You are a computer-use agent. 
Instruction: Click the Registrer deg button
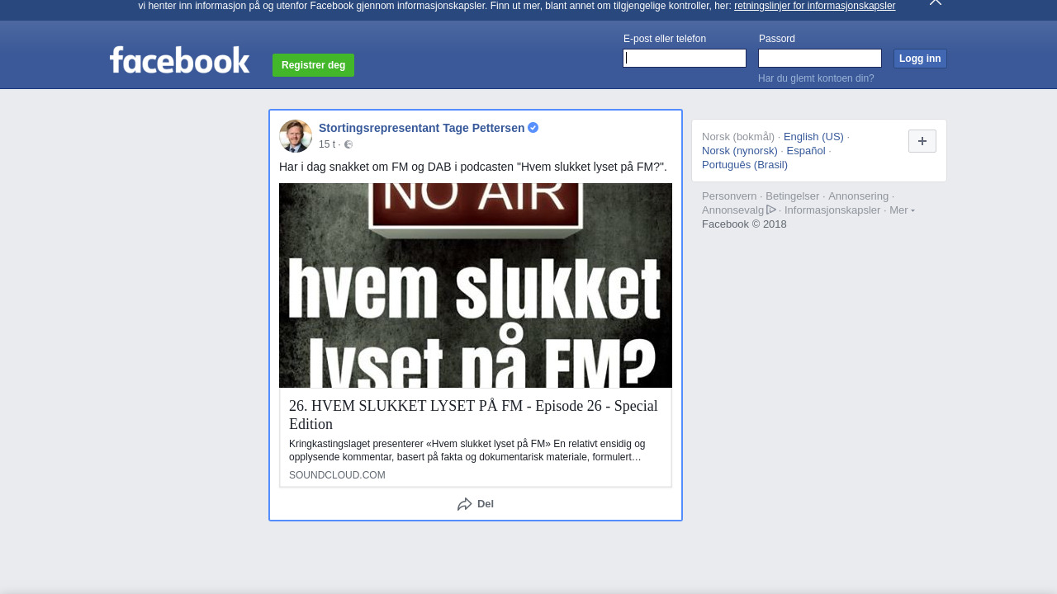click(313, 65)
